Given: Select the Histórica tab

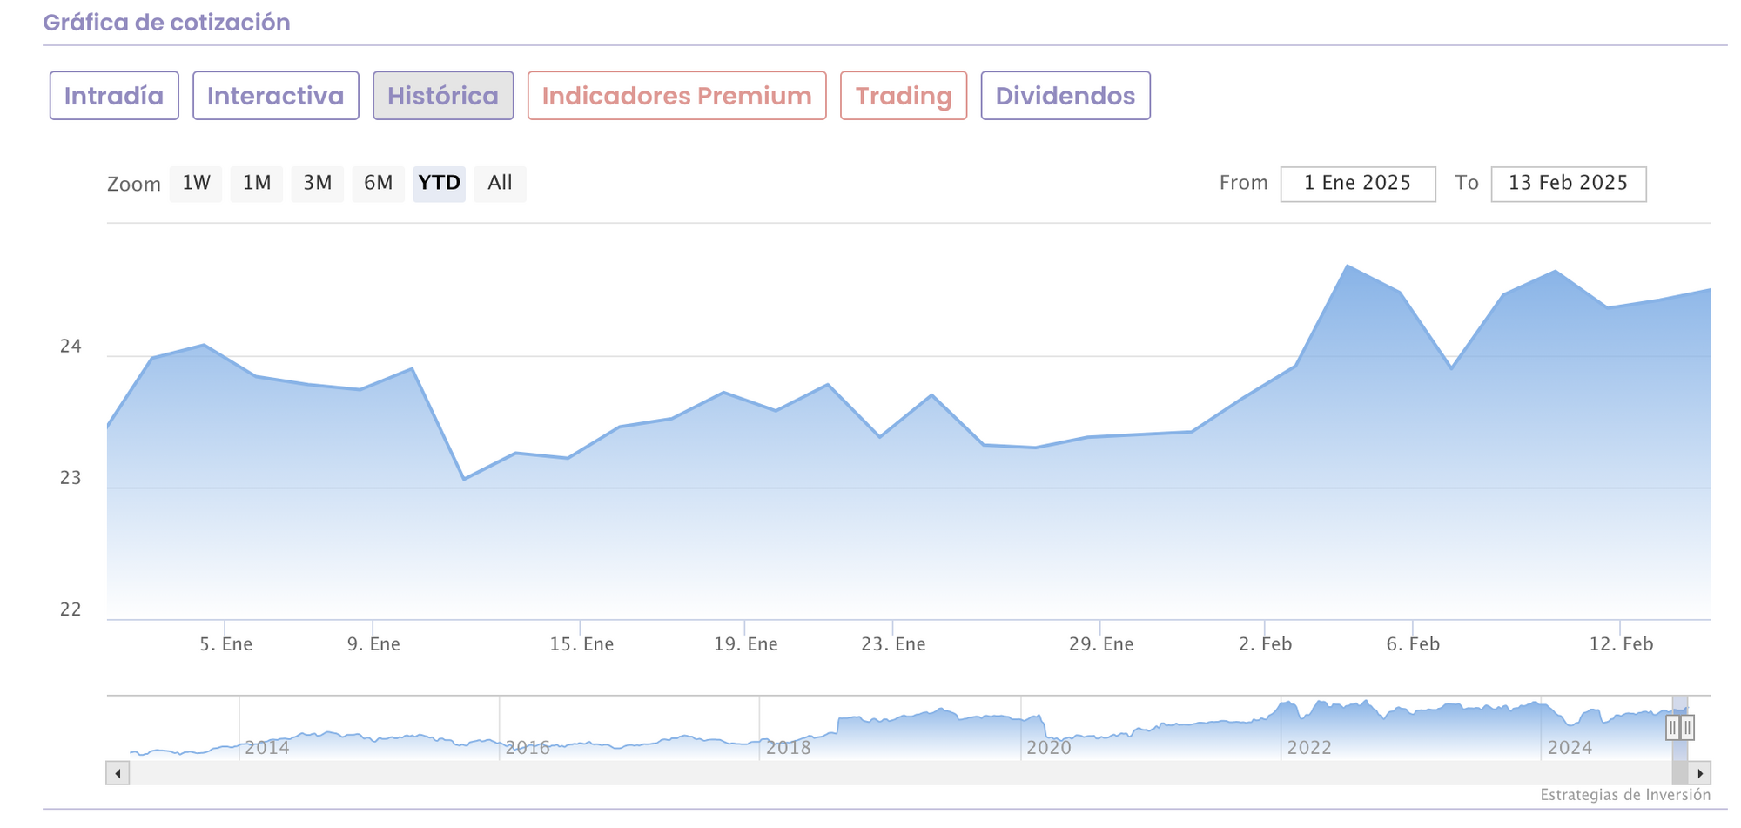Looking at the screenshot, I should click(443, 96).
